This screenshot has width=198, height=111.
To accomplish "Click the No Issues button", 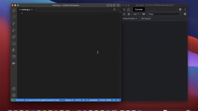I will click(x=146, y=18).
